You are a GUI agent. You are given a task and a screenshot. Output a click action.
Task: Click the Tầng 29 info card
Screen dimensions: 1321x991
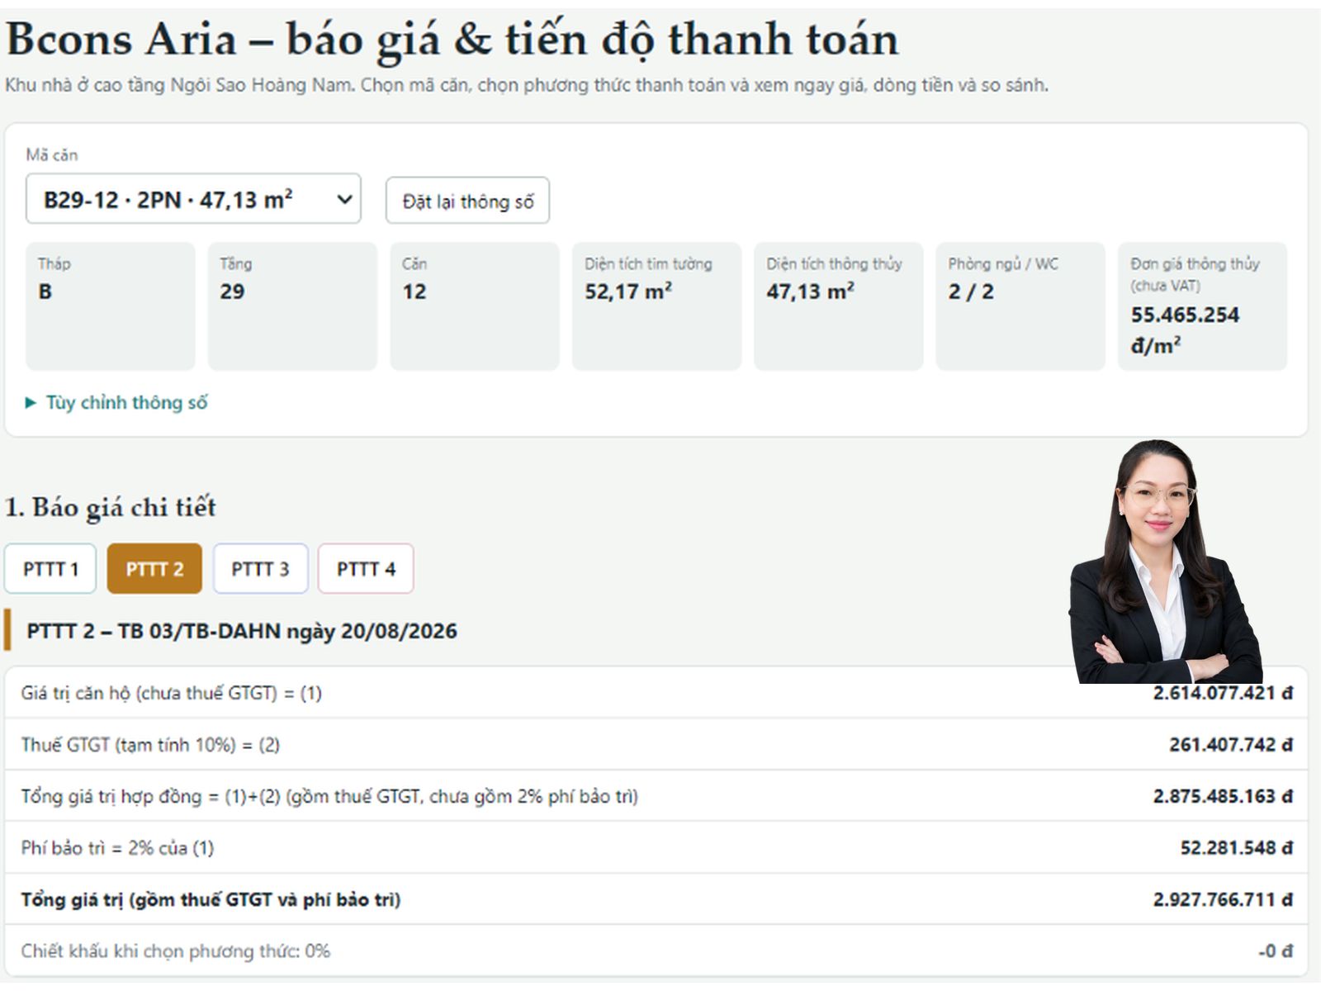[292, 306]
